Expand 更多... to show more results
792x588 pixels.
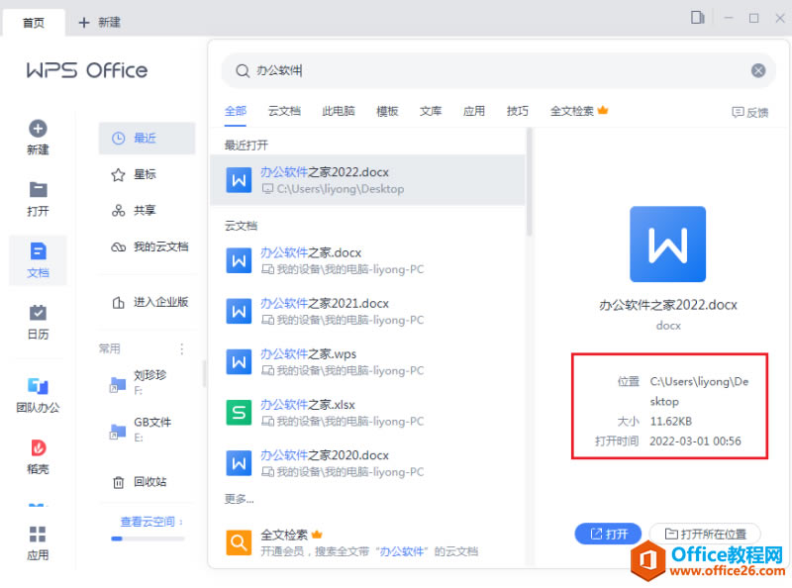(x=240, y=498)
